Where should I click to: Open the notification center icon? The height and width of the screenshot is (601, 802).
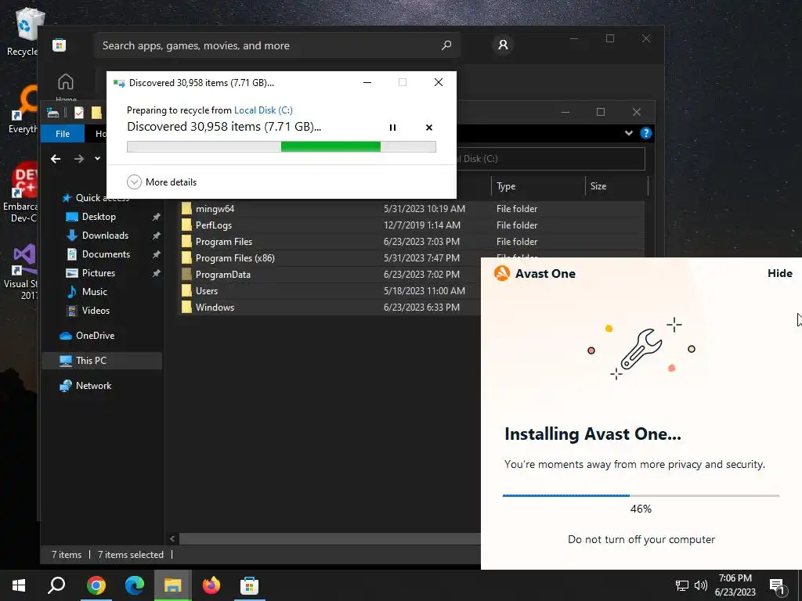tap(778, 586)
